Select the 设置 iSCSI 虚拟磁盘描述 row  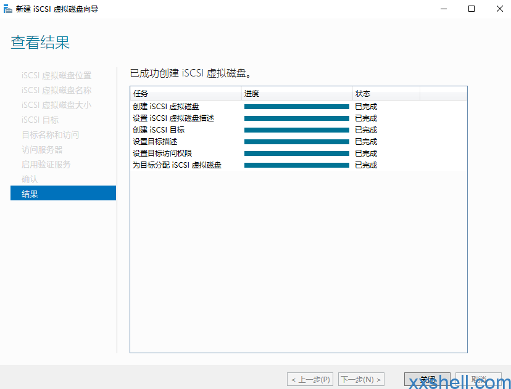coord(299,118)
